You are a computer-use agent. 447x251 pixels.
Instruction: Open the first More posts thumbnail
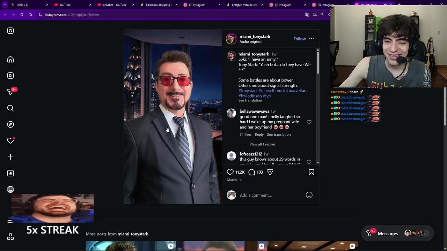pos(131,246)
